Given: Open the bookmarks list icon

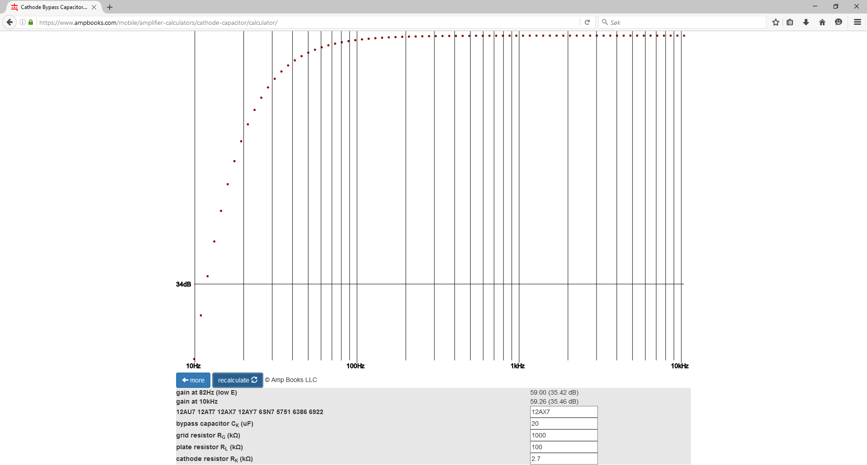Looking at the screenshot, I should (x=790, y=22).
